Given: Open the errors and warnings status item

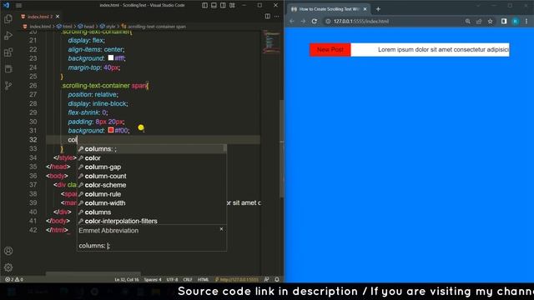Looking at the screenshot, I should (x=14, y=279).
